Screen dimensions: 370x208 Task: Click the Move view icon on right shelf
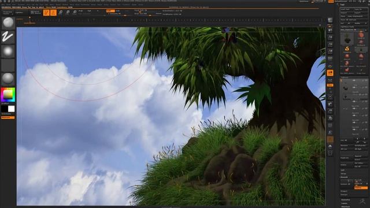330,104
